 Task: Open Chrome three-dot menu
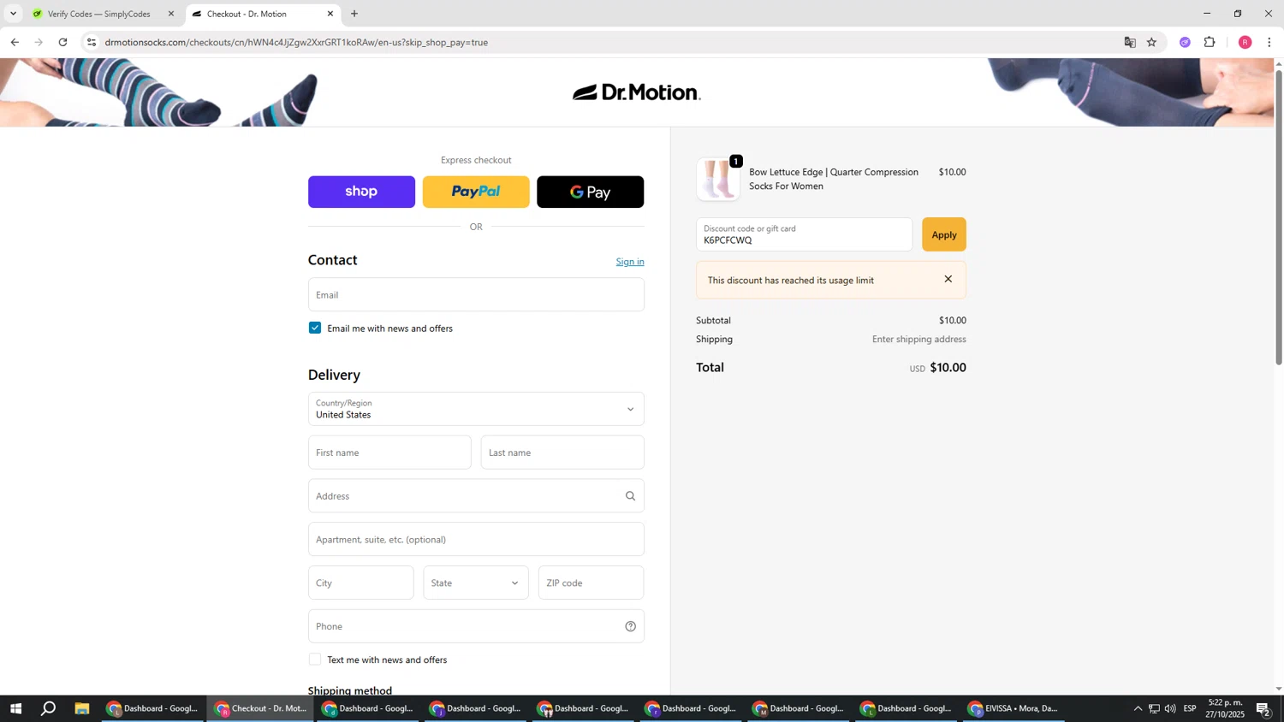(1269, 42)
